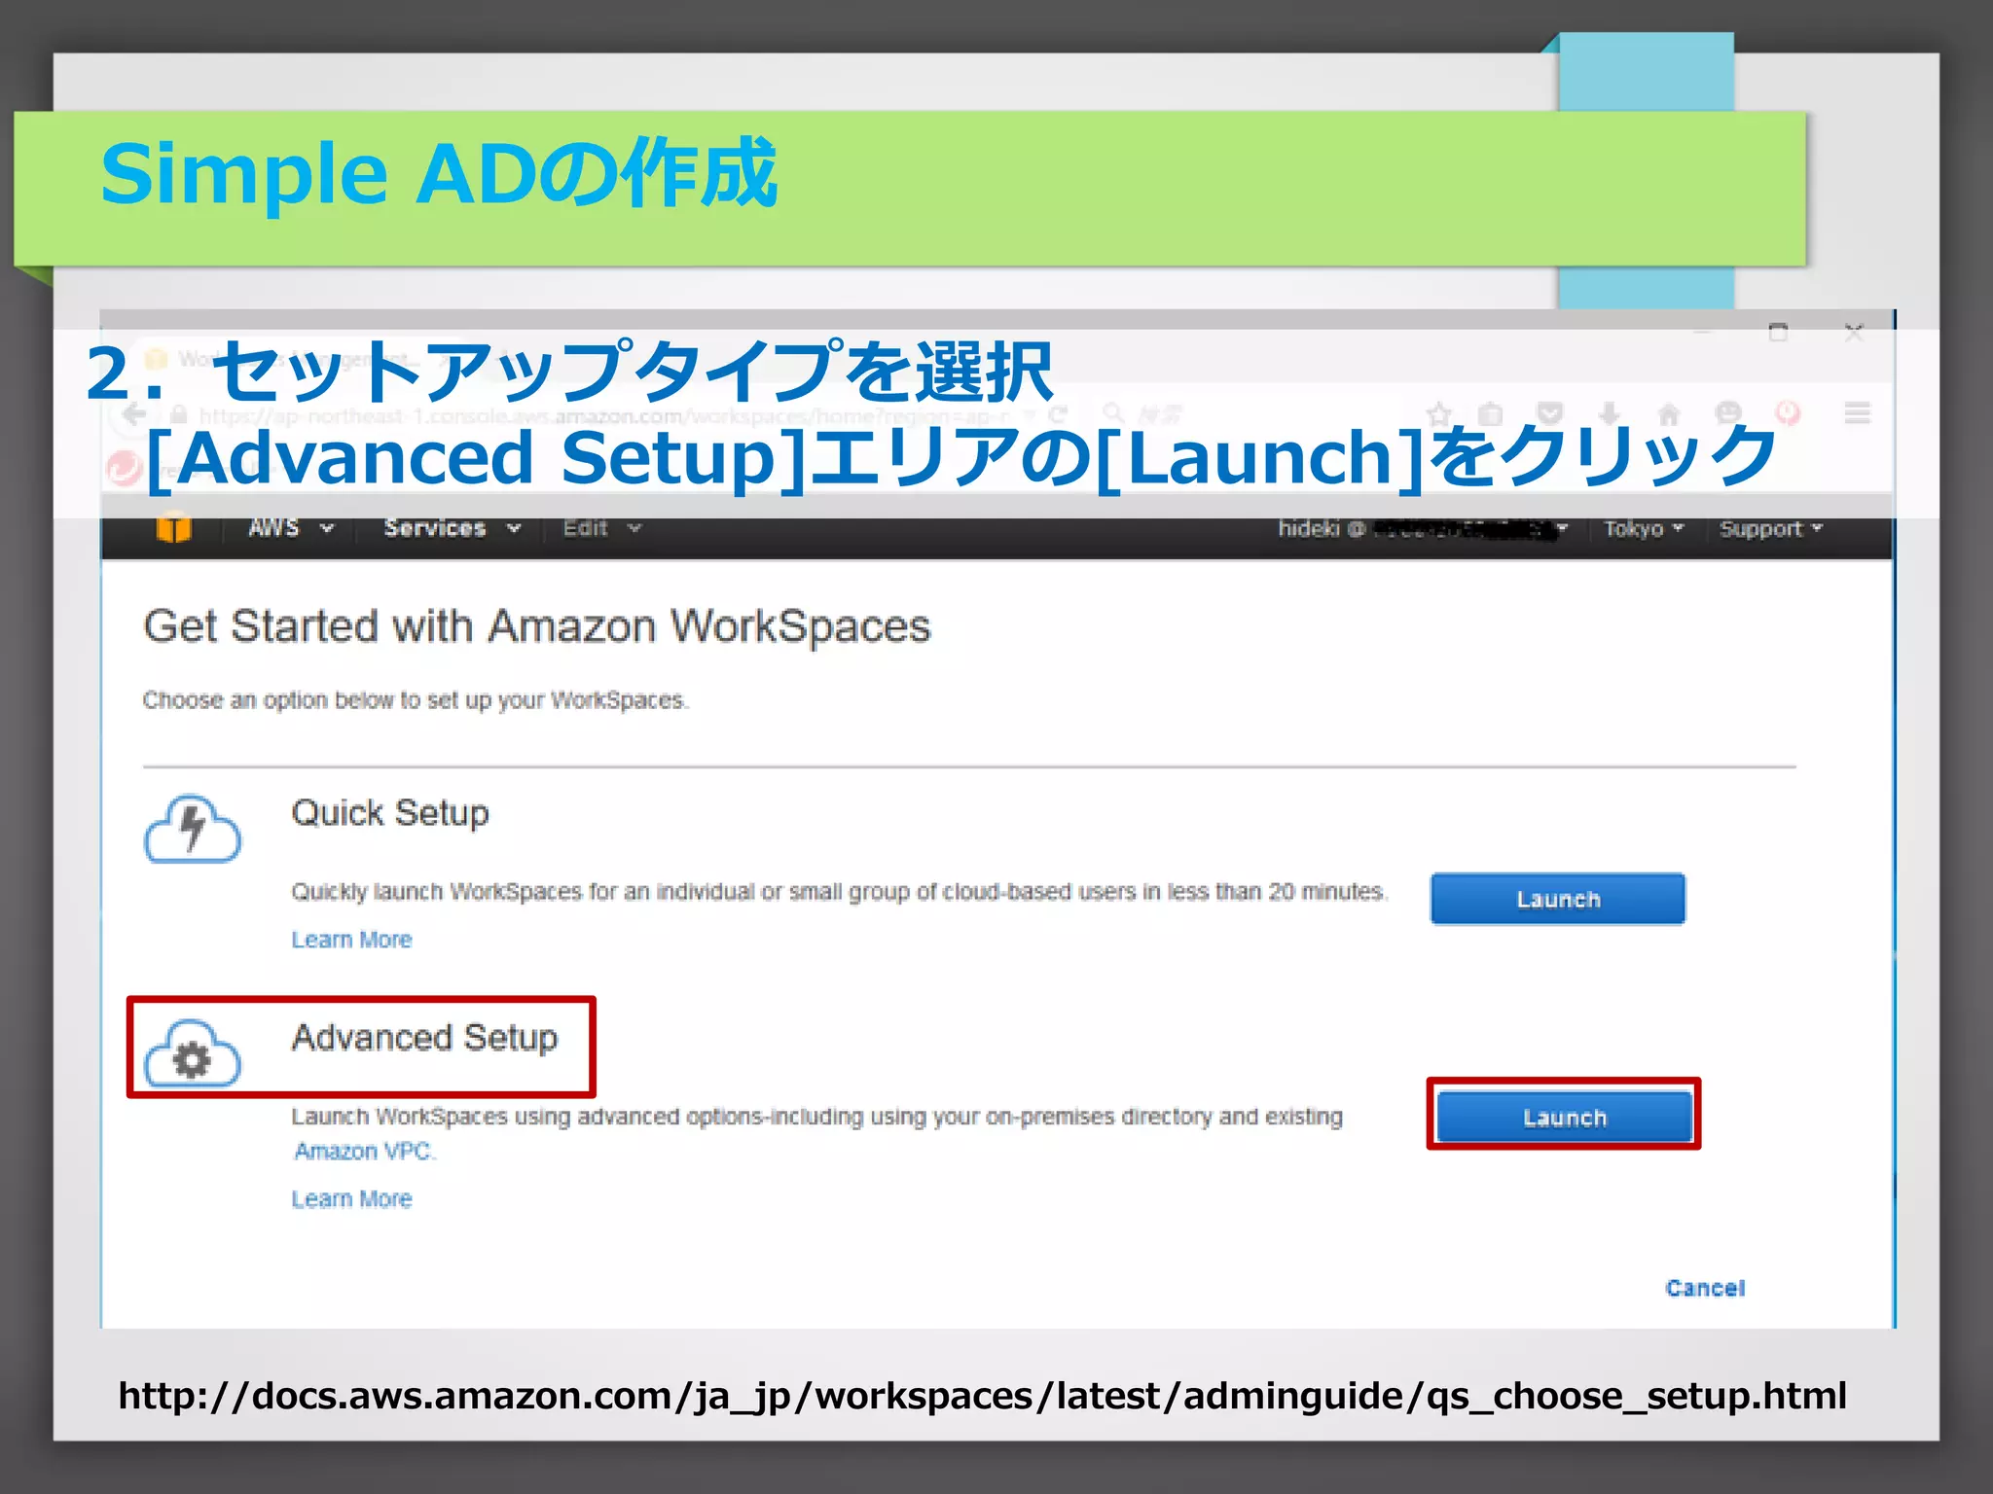The height and width of the screenshot is (1494, 1993).
Task: Click Launch button for Advanced Setup
Action: click(x=1564, y=1116)
